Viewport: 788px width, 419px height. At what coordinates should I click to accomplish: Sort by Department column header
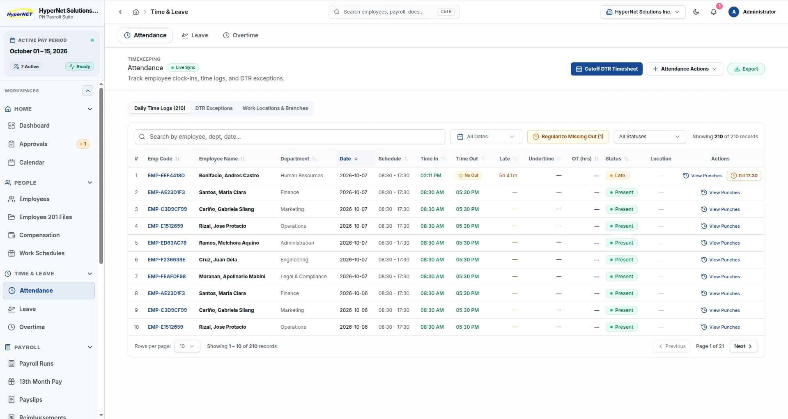298,159
